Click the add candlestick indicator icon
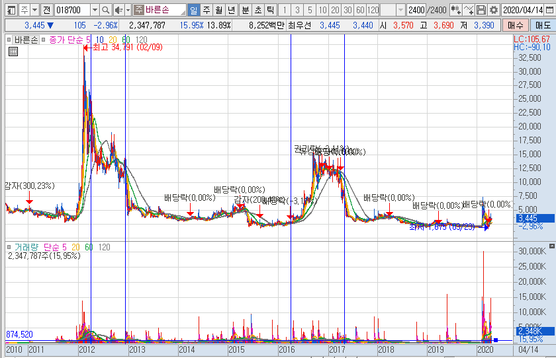Viewport: 556px width, 358px height. (456, 10)
